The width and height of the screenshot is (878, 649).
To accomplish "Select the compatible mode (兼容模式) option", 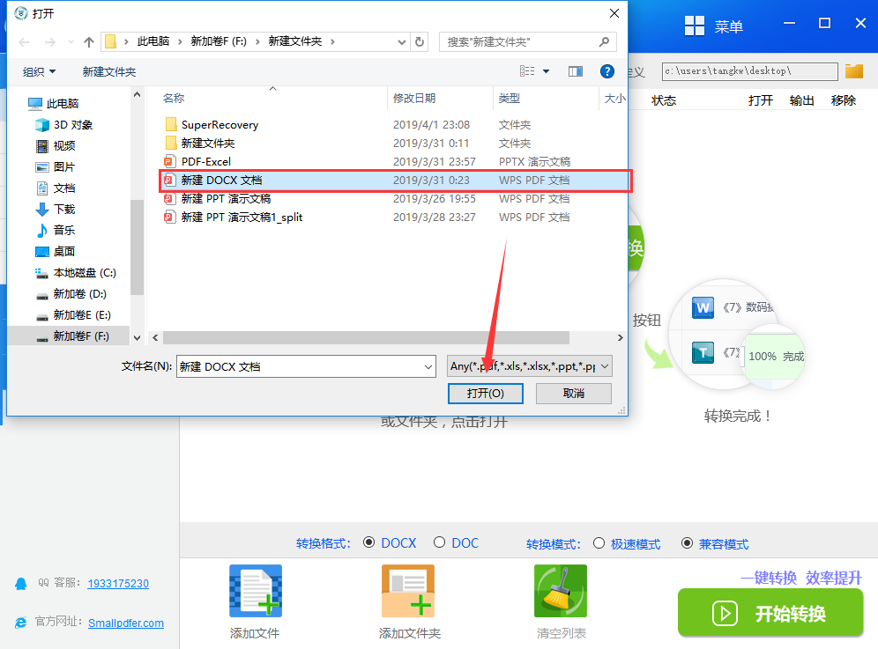I will [x=687, y=543].
